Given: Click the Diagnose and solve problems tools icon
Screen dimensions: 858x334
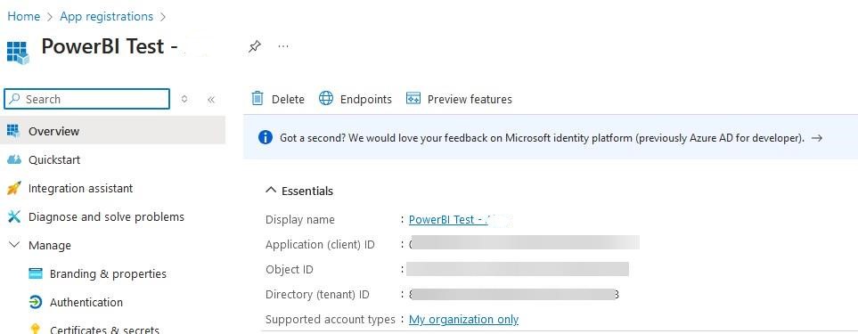Looking at the screenshot, I should (13, 217).
